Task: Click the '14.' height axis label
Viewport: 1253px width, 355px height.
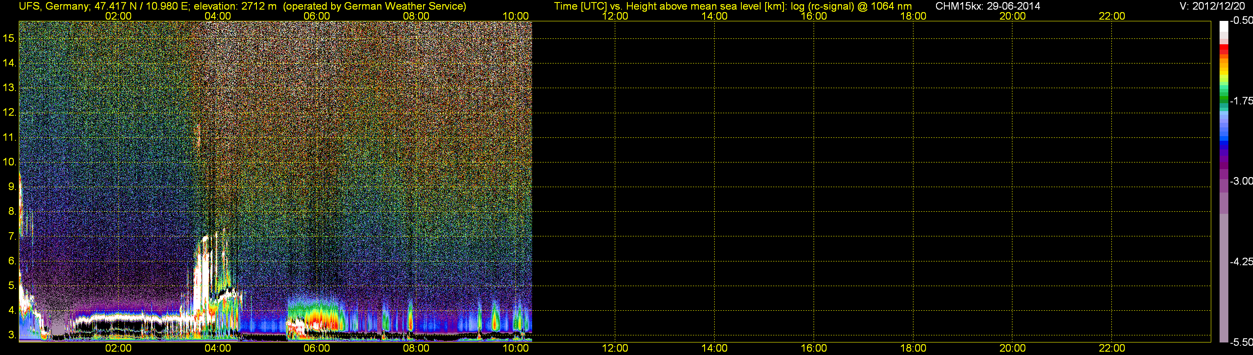Action: click(x=10, y=63)
